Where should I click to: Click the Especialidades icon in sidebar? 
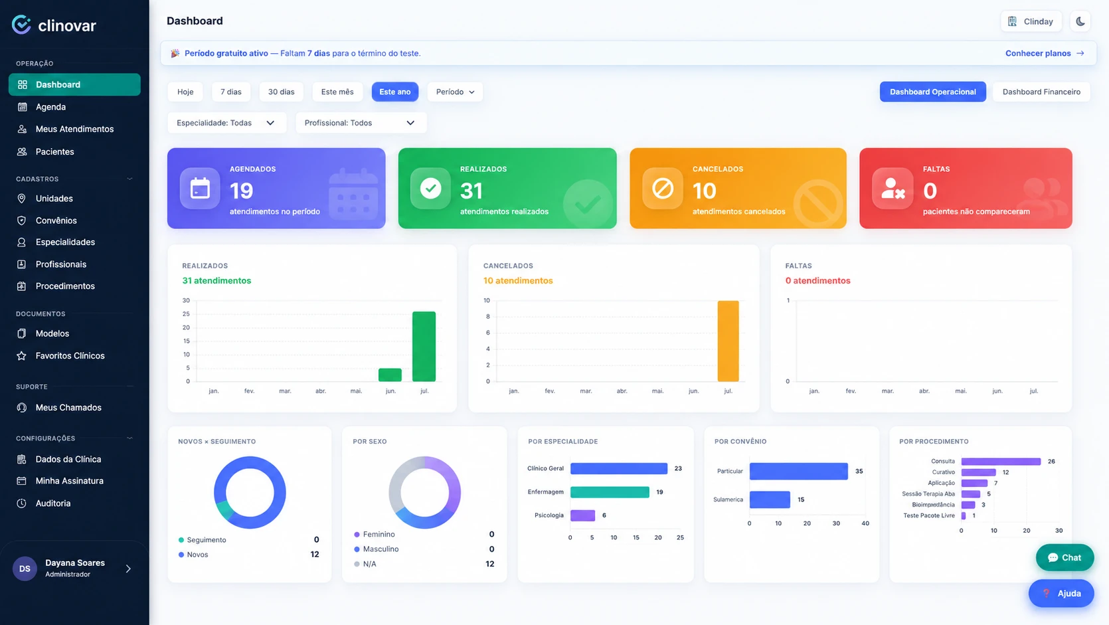click(x=21, y=242)
